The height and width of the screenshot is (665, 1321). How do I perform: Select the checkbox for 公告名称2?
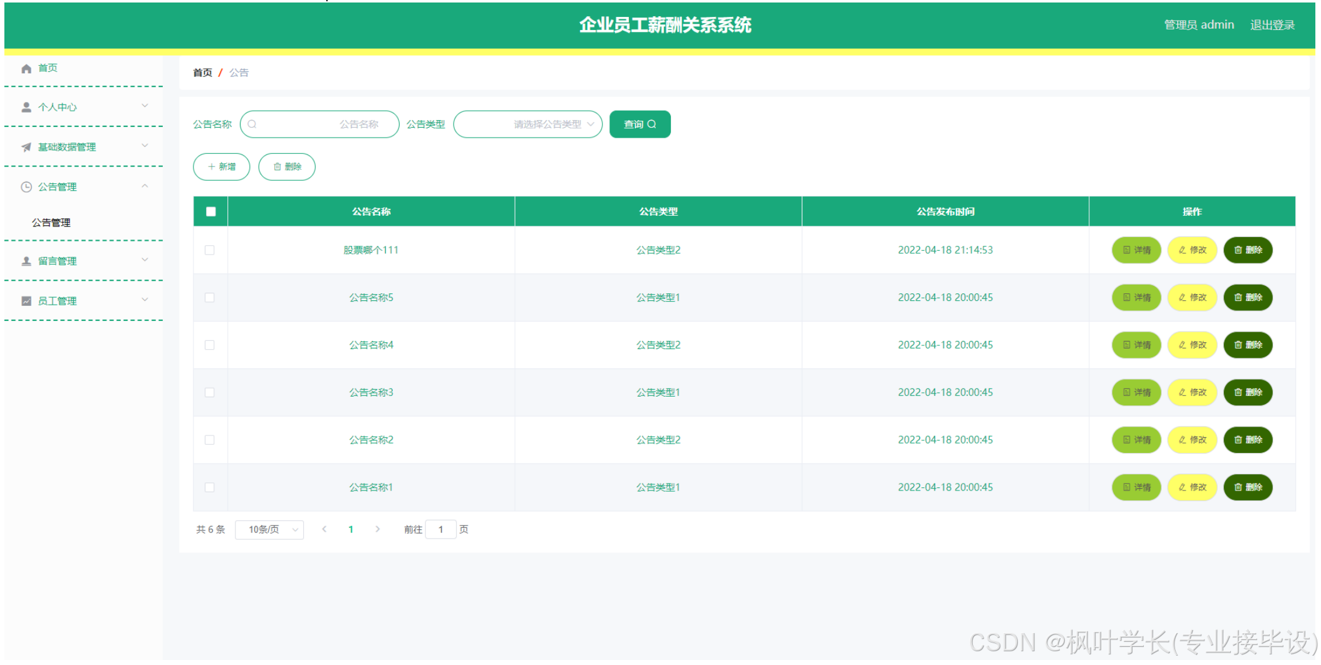(210, 440)
